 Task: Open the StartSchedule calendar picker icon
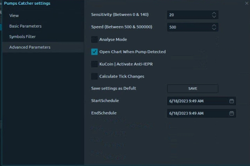tap(231, 101)
